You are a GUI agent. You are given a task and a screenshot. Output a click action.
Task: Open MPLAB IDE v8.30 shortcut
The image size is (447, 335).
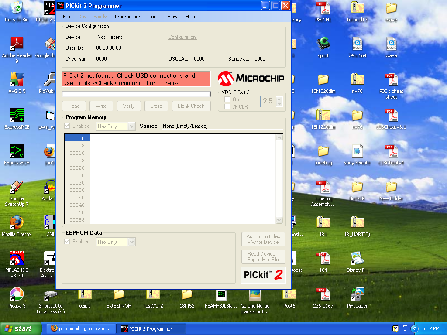(x=17, y=265)
